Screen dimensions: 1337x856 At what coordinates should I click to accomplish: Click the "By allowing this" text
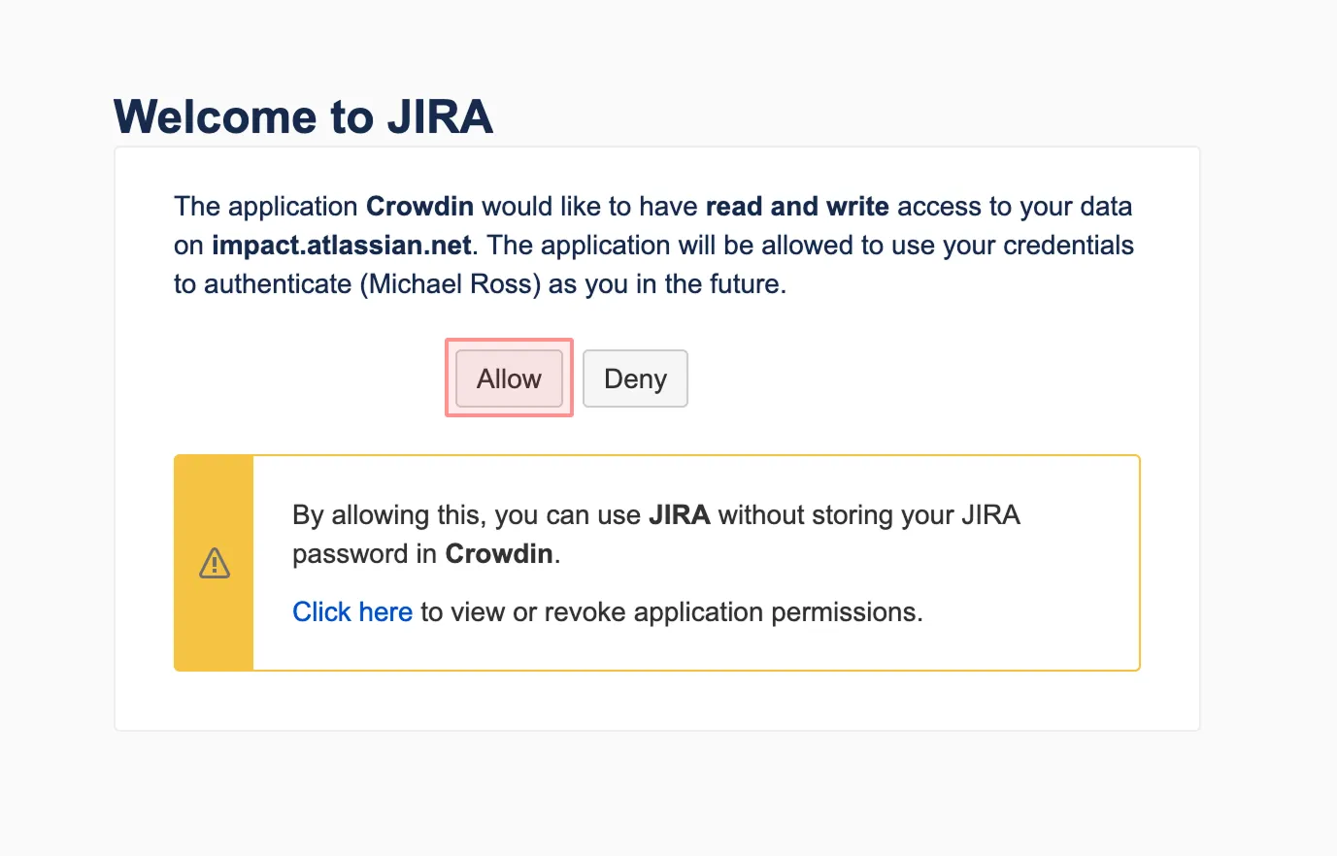click(x=388, y=515)
